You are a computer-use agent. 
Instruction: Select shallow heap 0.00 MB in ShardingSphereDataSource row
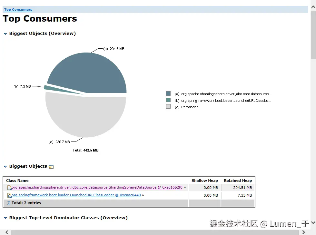(x=205, y=188)
